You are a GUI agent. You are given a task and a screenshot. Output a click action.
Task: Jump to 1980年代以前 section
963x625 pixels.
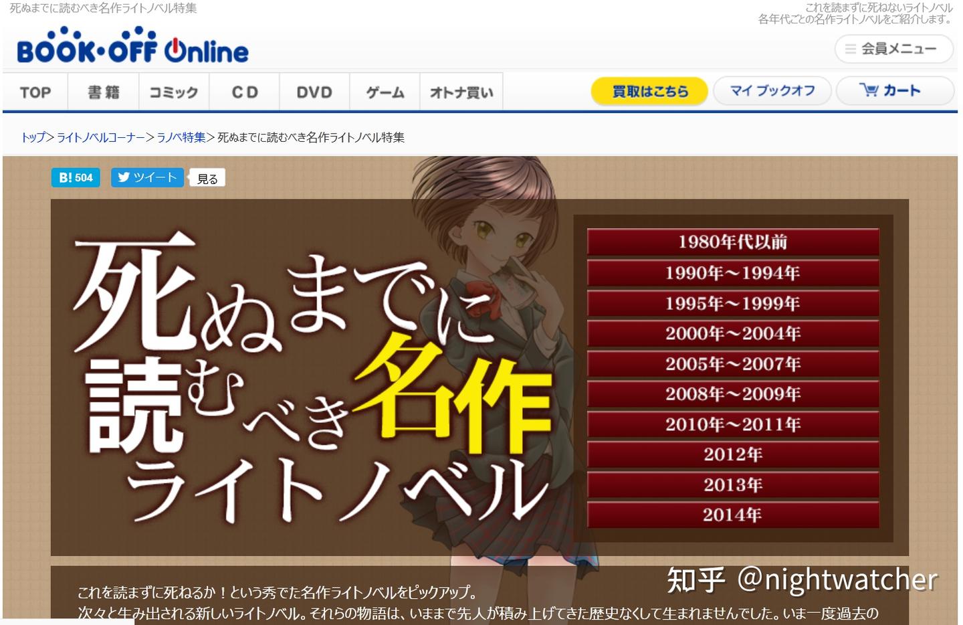click(x=733, y=242)
